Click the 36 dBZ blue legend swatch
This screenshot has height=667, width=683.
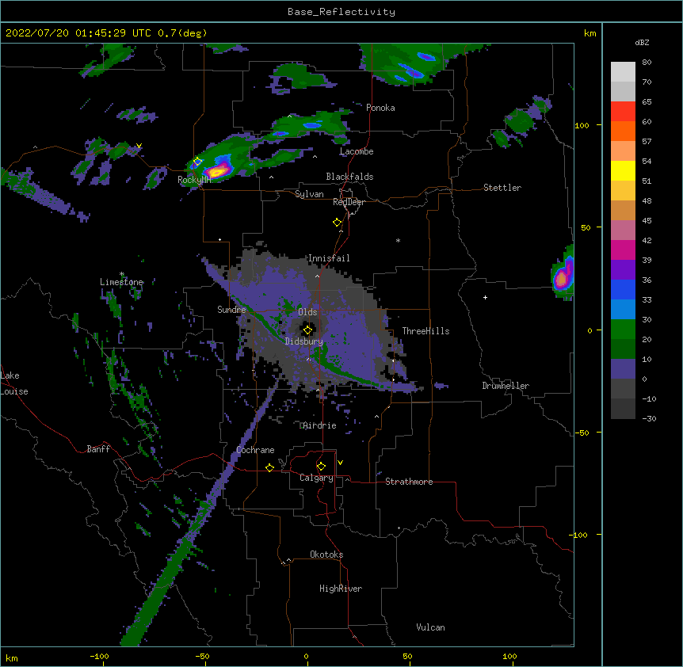tap(623, 289)
